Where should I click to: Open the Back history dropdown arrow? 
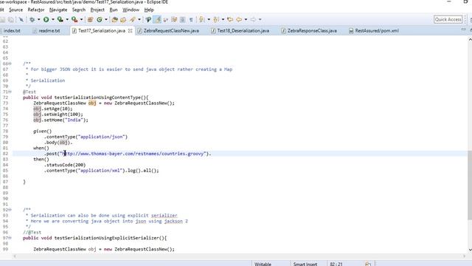[x=246, y=20]
